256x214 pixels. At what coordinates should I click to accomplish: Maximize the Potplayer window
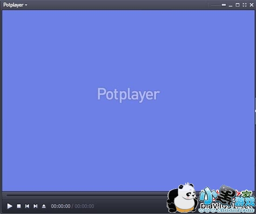[237, 5]
